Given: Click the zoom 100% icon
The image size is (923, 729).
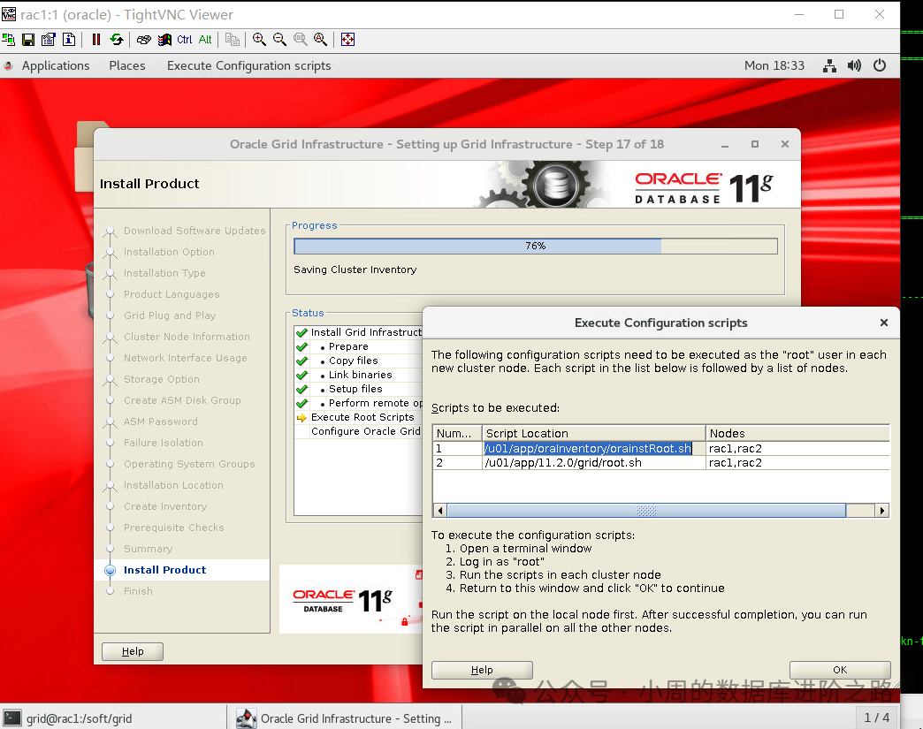Looking at the screenshot, I should point(301,40).
